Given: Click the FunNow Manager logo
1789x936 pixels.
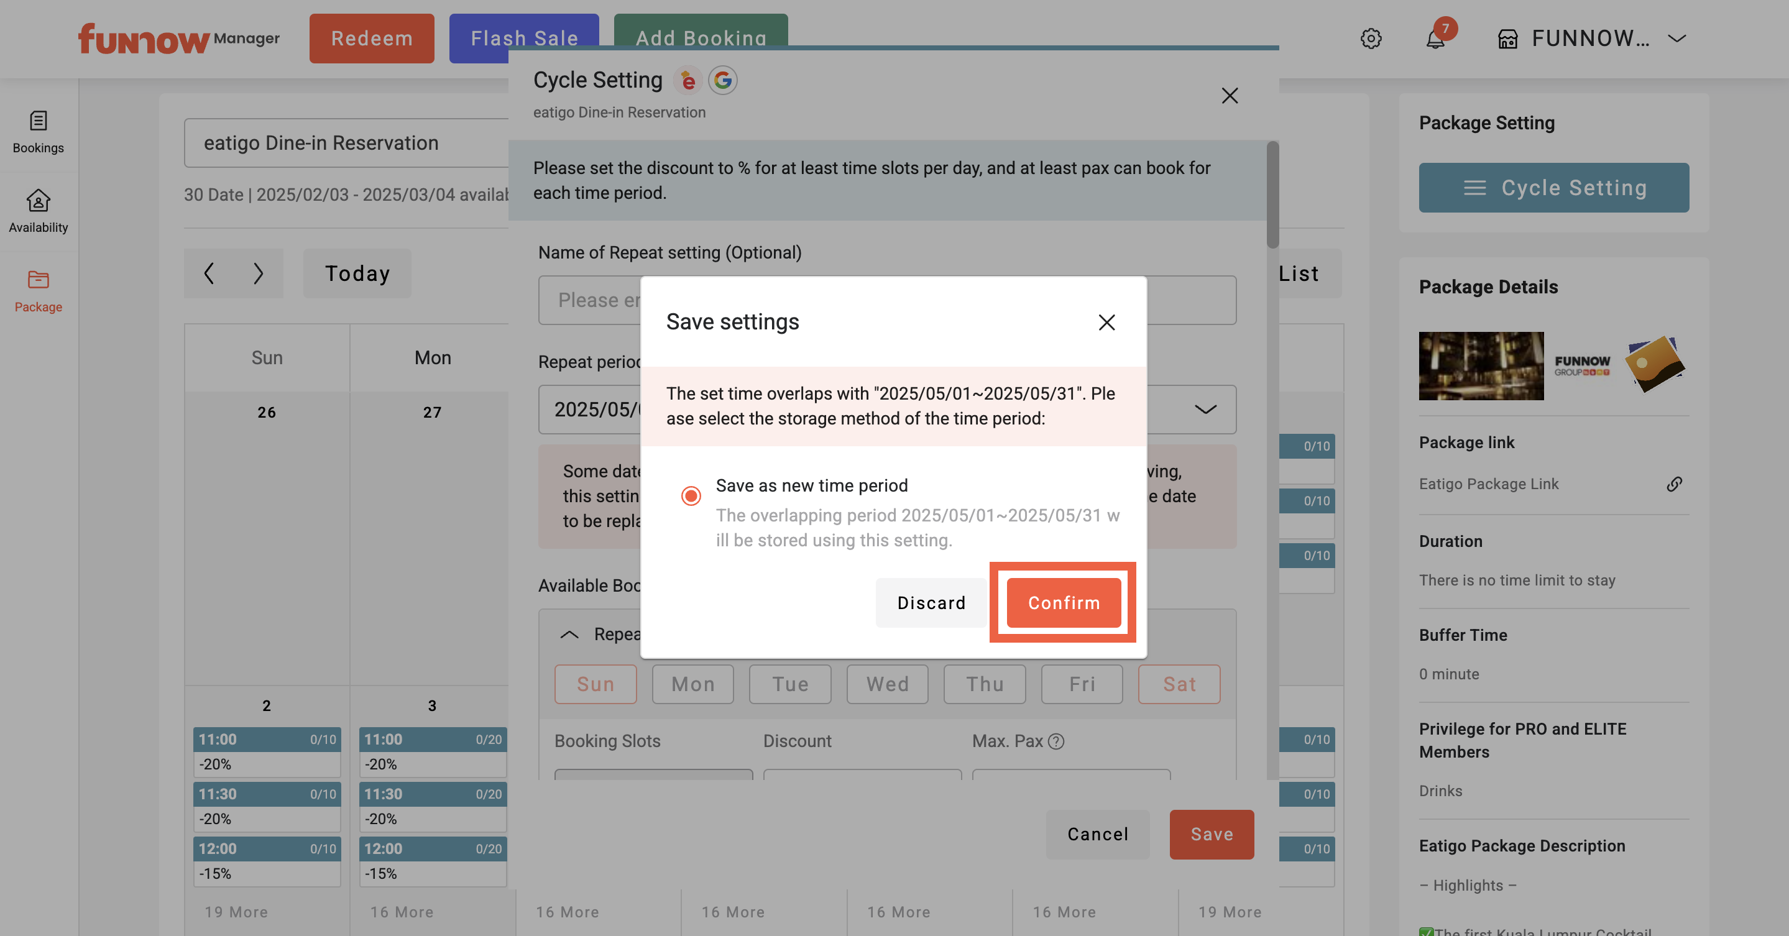Looking at the screenshot, I should tap(178, 38).
